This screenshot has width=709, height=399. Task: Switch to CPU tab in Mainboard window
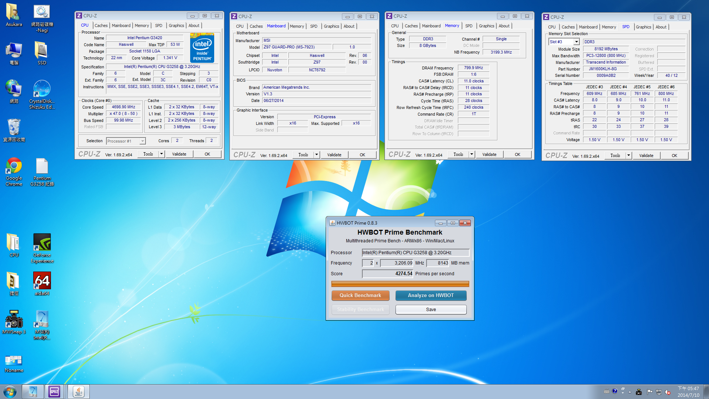click(240, 26)
